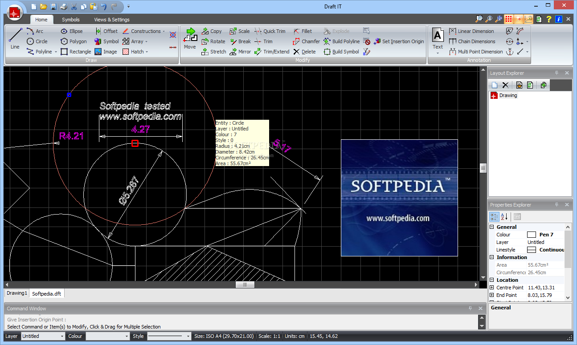Choose the Multi Point Dimension tool
Image resolution: width=577 pixels, height=345 pixels.
[x=476, y=52]
